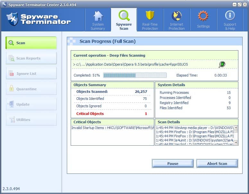The image size is (249, 194).
Task: Click the scanning file icon beside path
Action: (222, 64)
